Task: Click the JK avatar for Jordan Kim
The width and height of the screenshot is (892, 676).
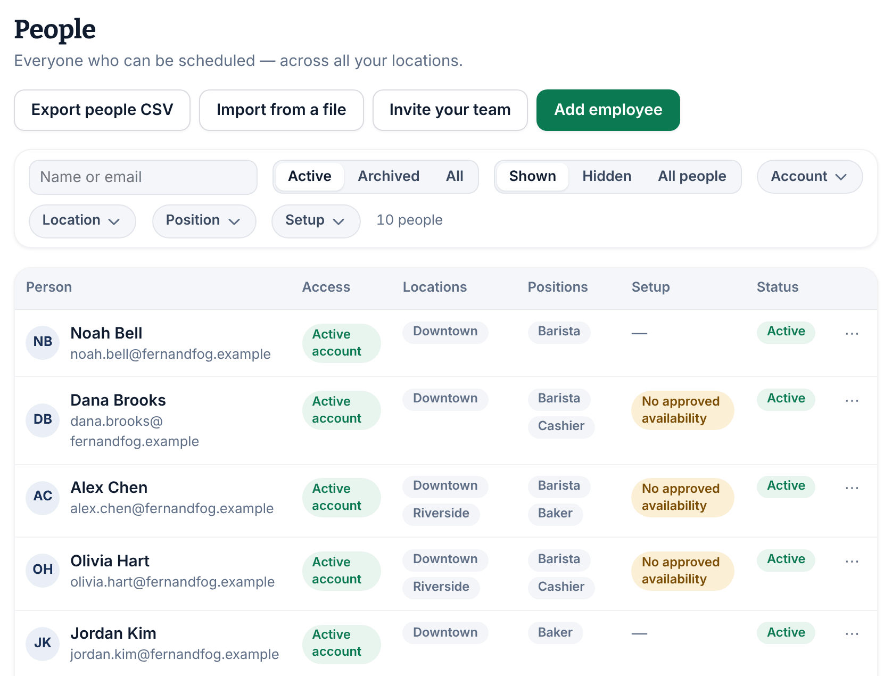Action: [x=43, y=644]
